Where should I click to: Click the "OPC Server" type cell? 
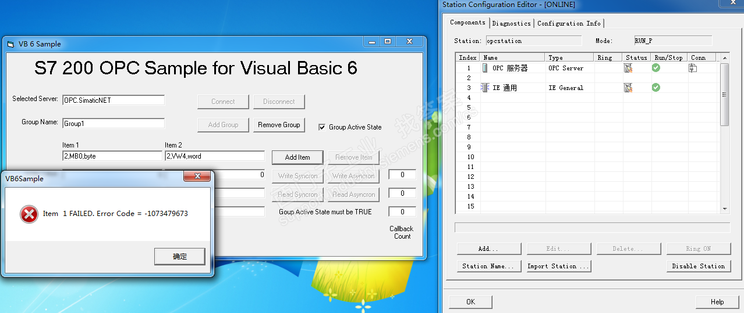click(570, 68)
